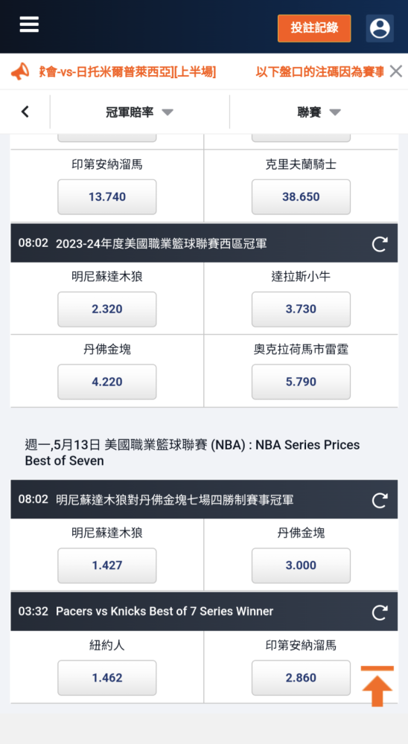Image resolution: width=408 pixels, height=744 pixels.
Task: Select odds 38.650 for 克里夫蘭騎士
Action: click(x=301, y=197)
